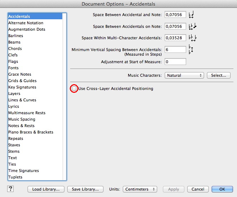Click the Space Between Accidental and Note field
This screenshot has width=237, height=197.
(175, 15)
